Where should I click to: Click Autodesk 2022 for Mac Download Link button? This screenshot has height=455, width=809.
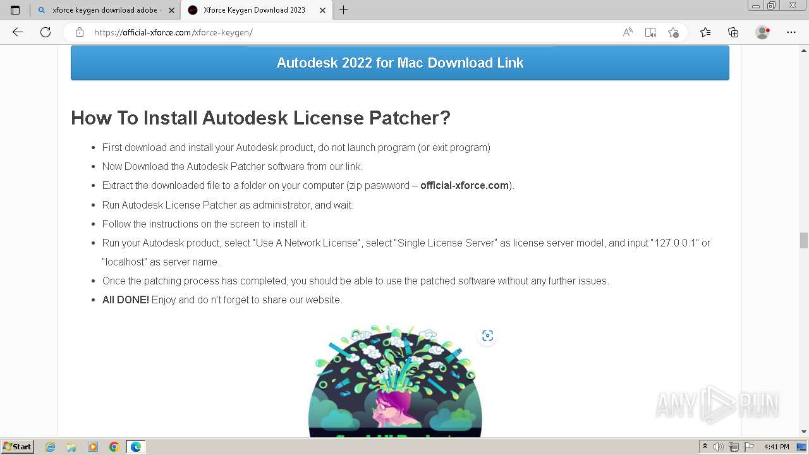click(x=400, y=63)
